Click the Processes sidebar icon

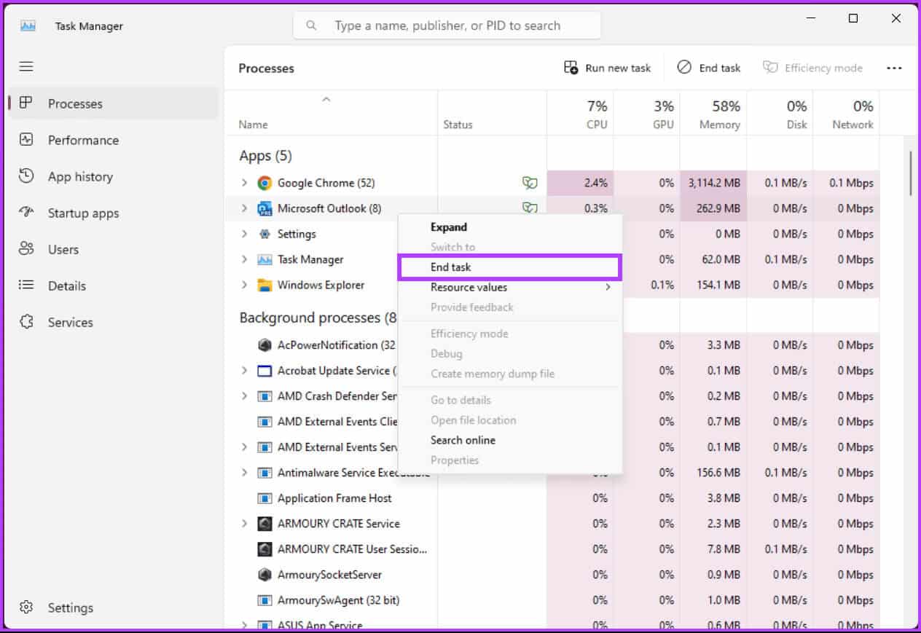point(26,103)
